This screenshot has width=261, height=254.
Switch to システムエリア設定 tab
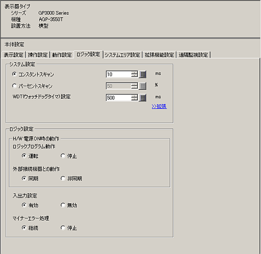(122, 55)
